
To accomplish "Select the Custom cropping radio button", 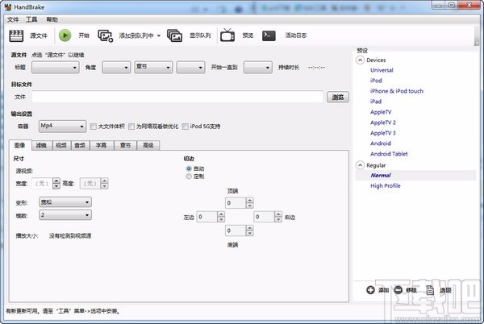I will (189, 177).
